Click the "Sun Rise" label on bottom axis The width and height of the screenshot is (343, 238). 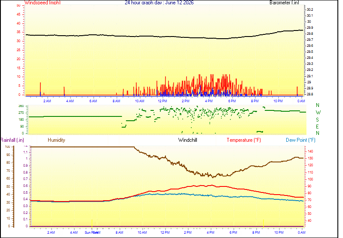pos(92,232)
